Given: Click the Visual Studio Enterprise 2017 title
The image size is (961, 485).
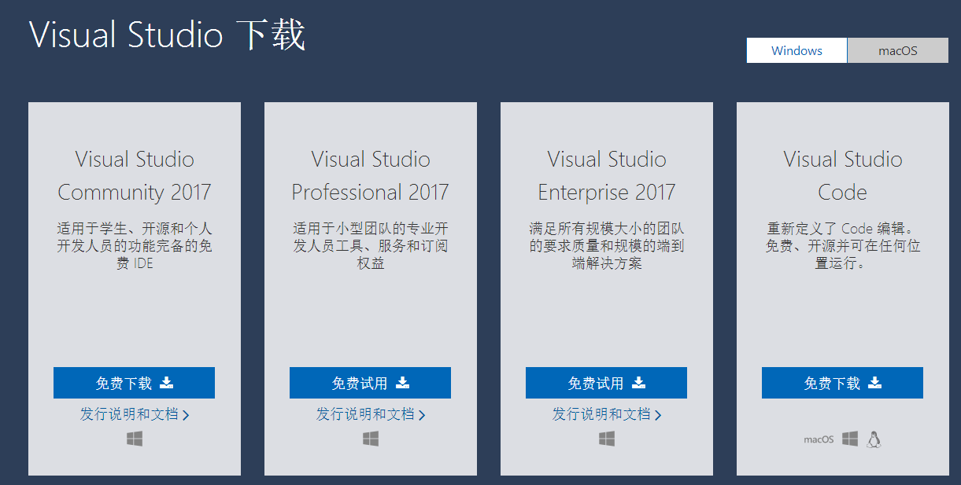Looking at the screenshot, I should pos(607,175).
